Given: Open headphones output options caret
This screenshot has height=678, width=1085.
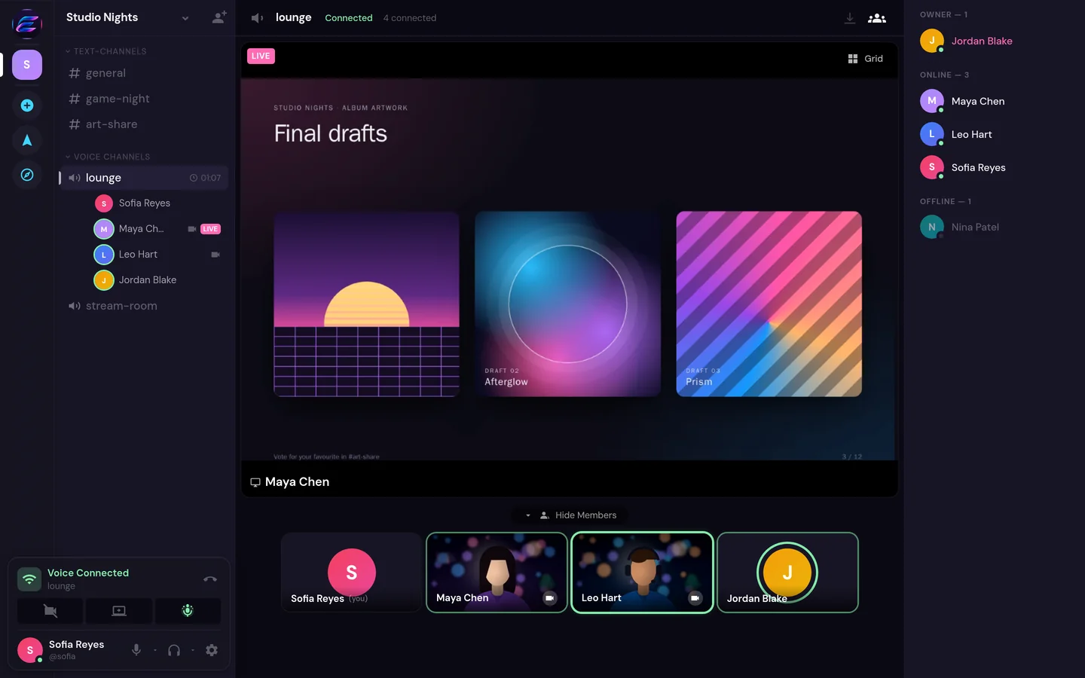Looking at the screenshot, I should [193, 650].
